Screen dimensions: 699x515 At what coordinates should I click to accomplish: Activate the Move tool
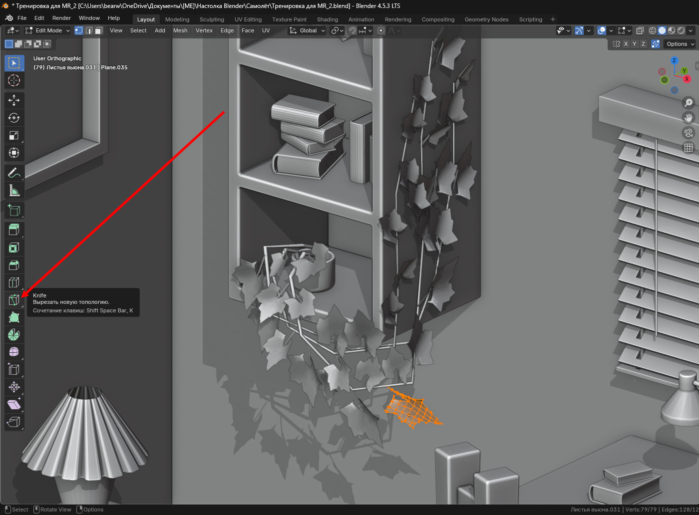(x=14, y=100)
